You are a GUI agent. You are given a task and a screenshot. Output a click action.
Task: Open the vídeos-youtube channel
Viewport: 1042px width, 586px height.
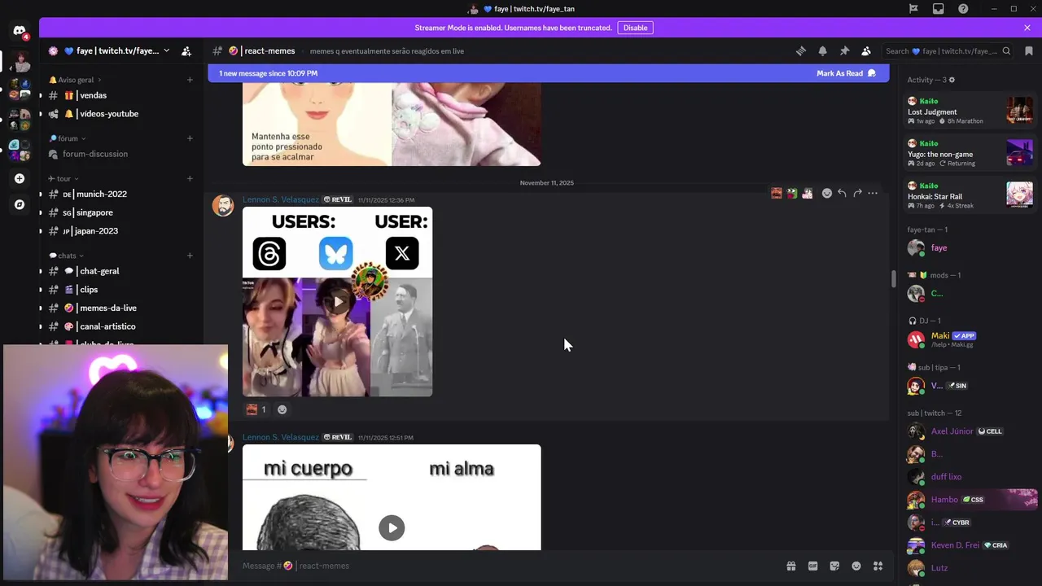(120, 114)
